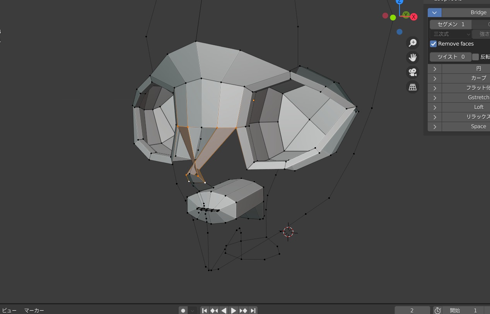Collapse the Bridge options chevron

(435, 13)
